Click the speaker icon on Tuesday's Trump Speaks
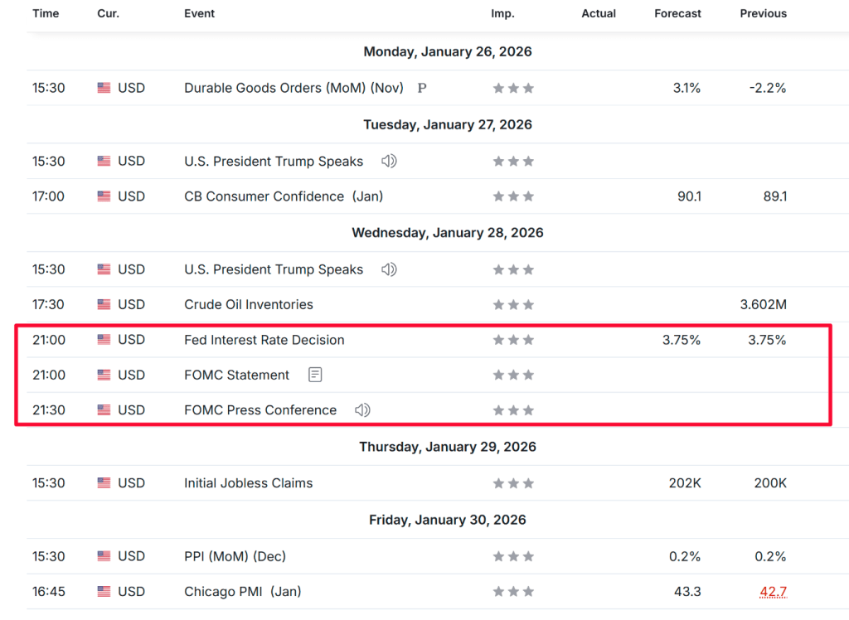The image size is (849, 620). click(x=389, y=162)
